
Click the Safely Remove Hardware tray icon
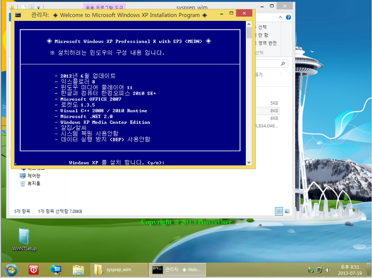(310, 270)
